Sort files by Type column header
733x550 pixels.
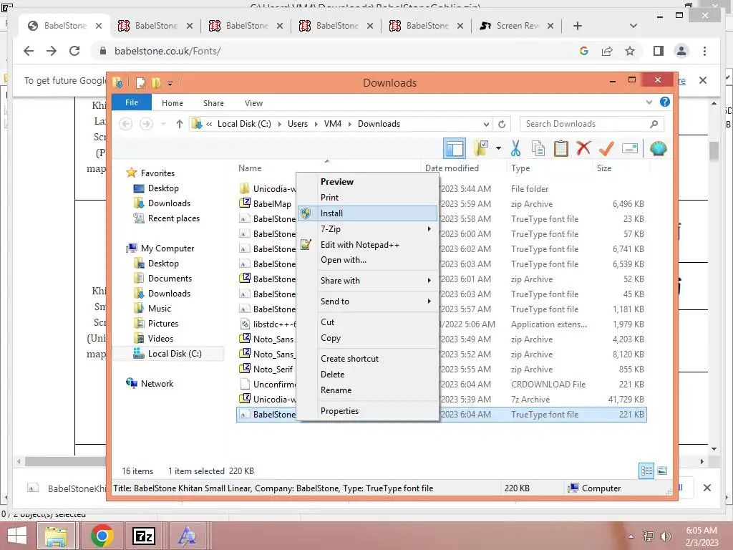(x=520, y=168)
